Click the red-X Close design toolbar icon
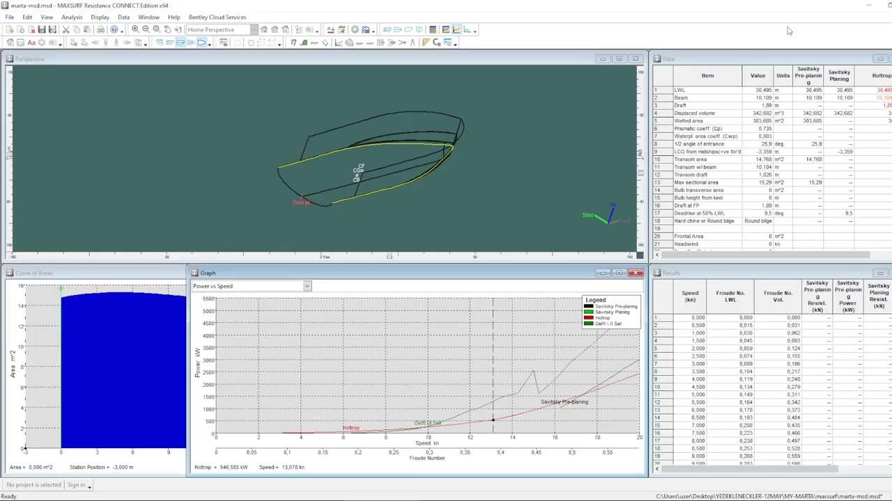This screenshot has height=501, width=892. coord(31,30)
